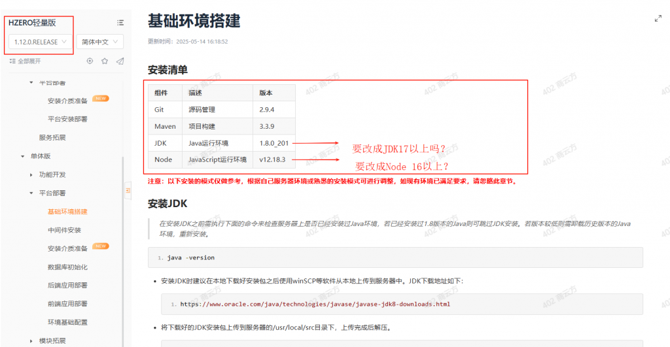Click the 全部展开 expand-all icon
Viewport: 670px width, 347px height.
coord(12,61)
